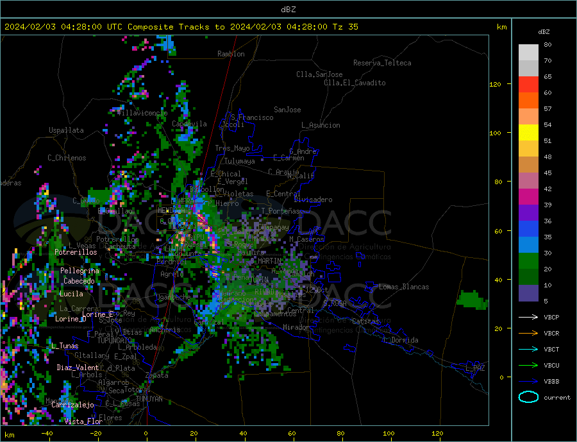Click the red 65 dBZ color swatch

(528, 84)
